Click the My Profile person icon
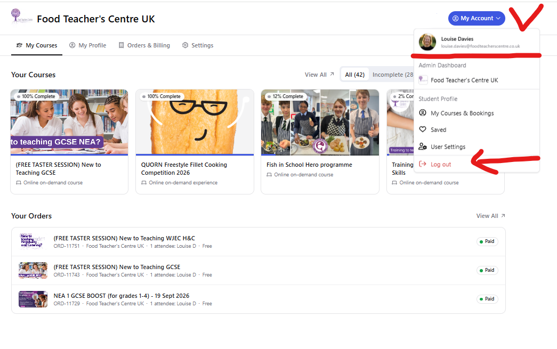 (72, 45)
